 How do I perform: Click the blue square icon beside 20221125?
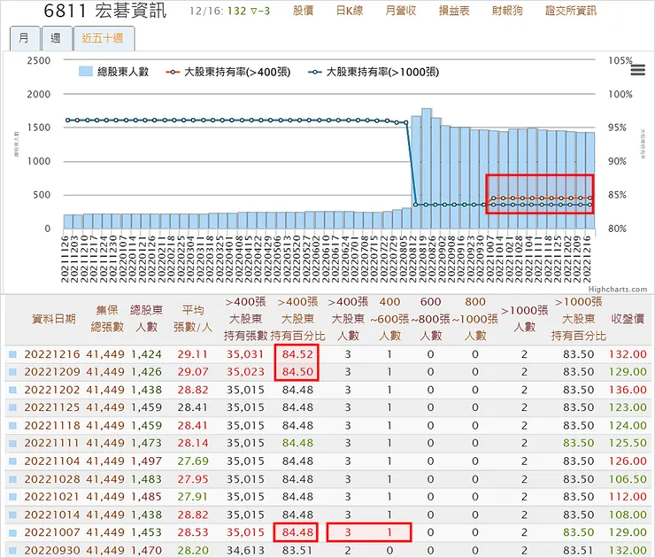[x=13, y=407]
